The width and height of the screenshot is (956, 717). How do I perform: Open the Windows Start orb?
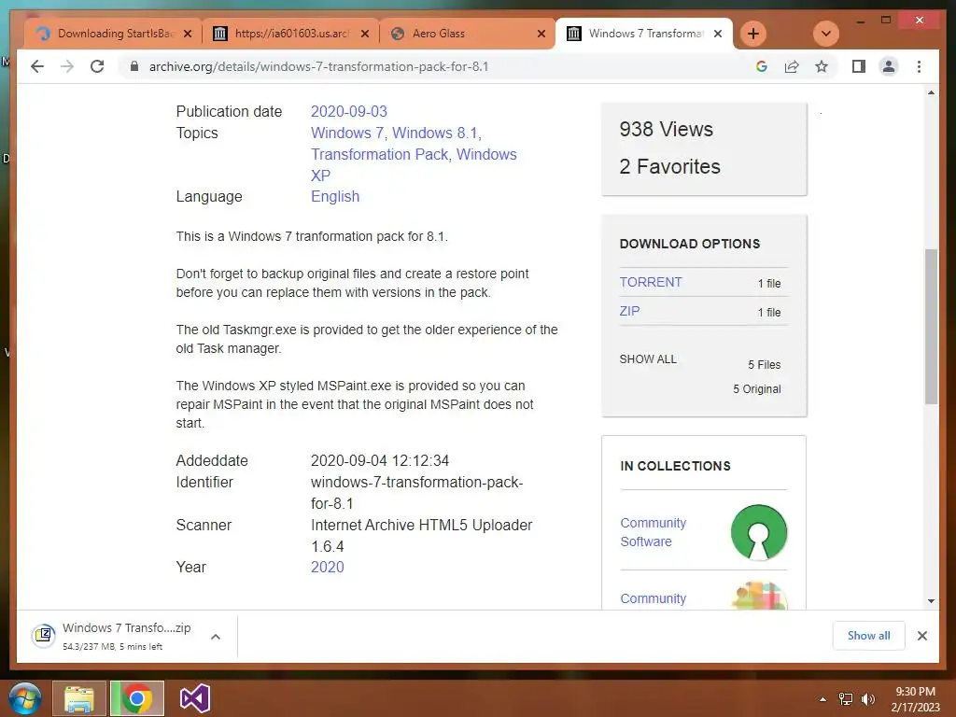(x=24, y=698)
